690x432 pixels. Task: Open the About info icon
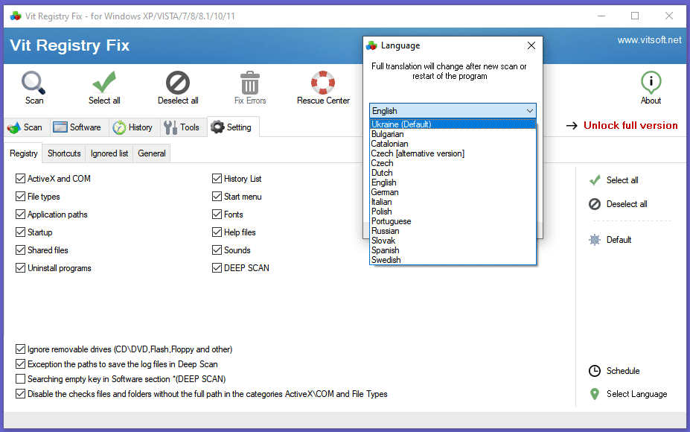pyautogui.click(x=651, y=82)
